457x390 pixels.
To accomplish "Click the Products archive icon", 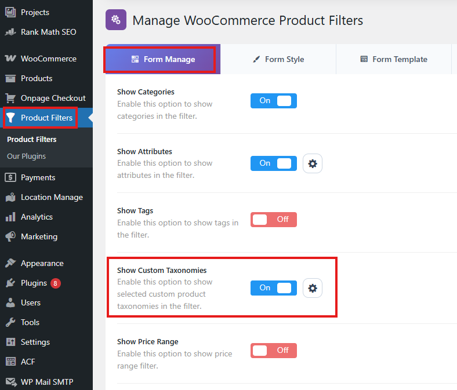I will 10,78.
